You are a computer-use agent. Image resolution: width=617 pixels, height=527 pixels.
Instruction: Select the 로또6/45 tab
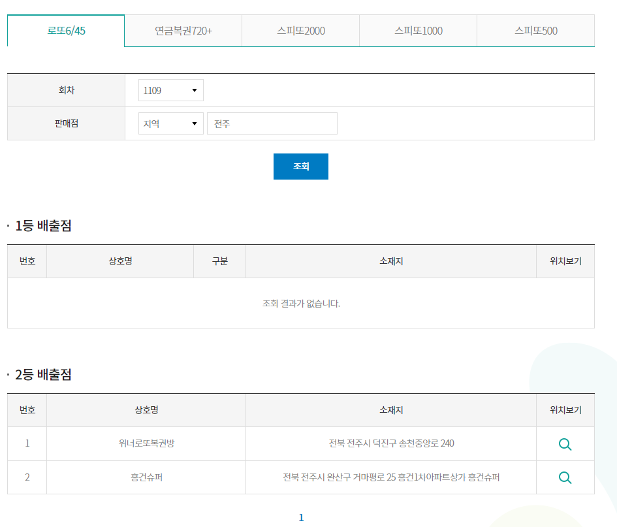click(x=66, y=31)
